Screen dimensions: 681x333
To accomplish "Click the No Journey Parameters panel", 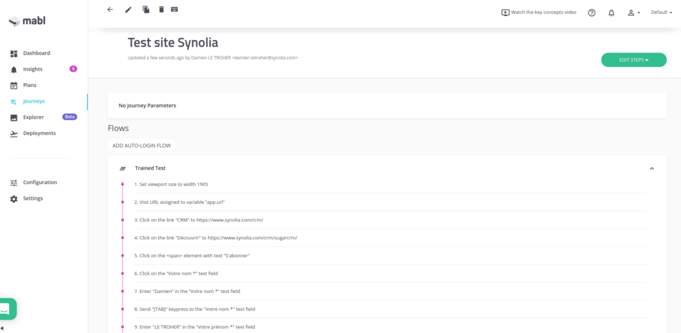I will [x=387, y=106].
